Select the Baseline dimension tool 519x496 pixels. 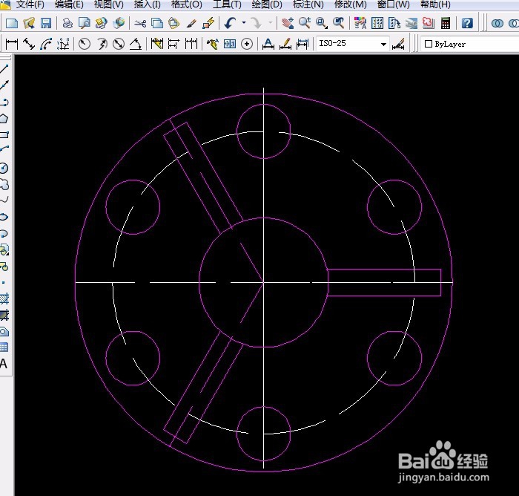coord(174,44)
